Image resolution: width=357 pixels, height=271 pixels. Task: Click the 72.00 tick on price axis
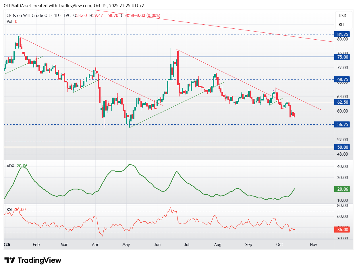click(343, 68)
